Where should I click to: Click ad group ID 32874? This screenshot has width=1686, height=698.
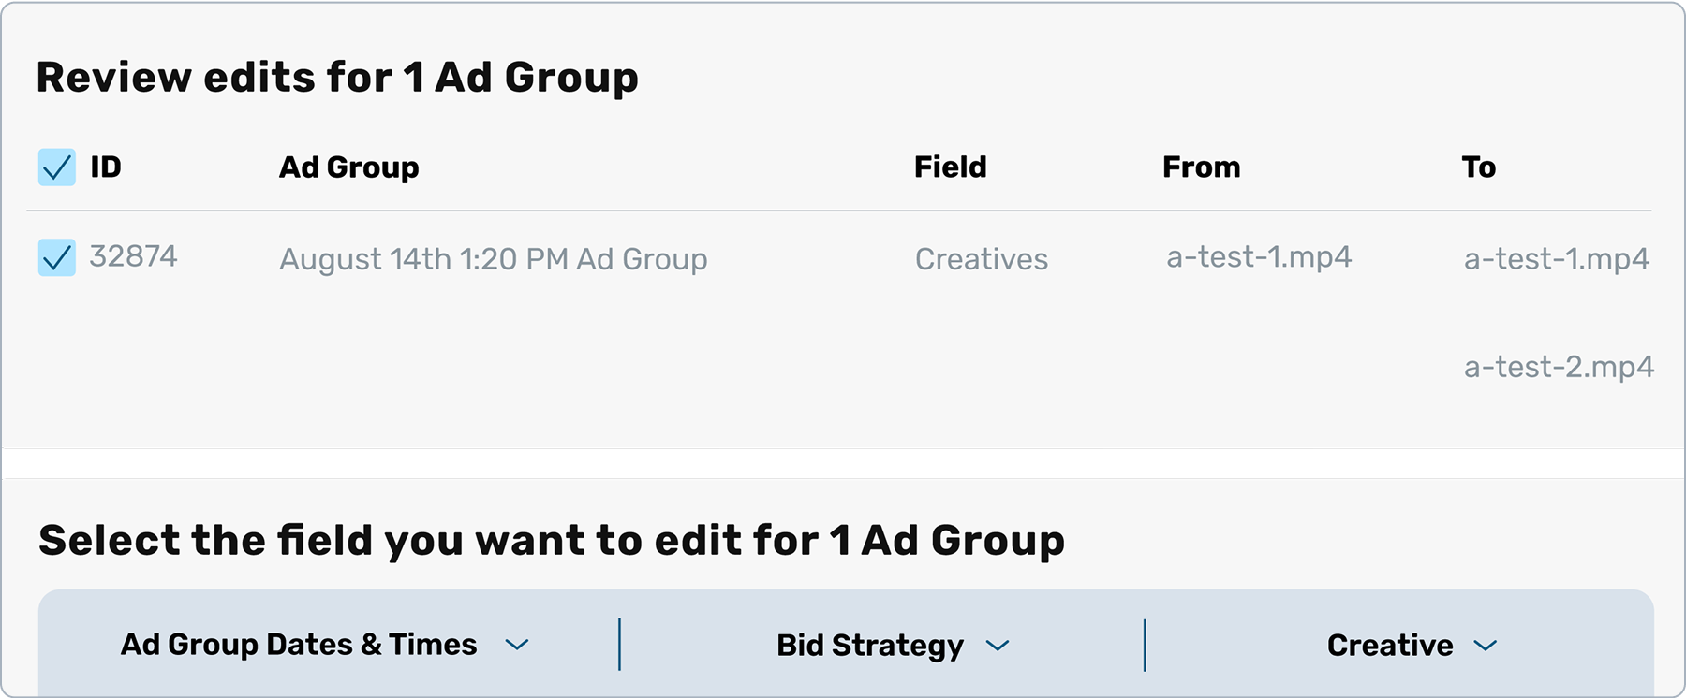pyautogui.click(x=133, y=256)
